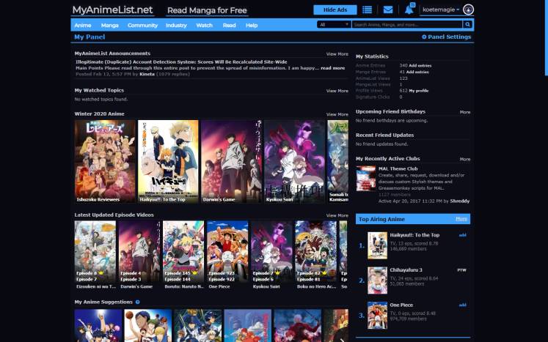548x342 pixels.
Task: Click Kyokou Suiri seasonal poster
Action: (295, 162)
